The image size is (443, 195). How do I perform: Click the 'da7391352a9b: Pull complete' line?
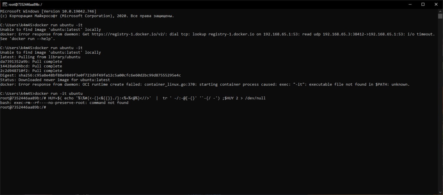[x=31, y=62]
